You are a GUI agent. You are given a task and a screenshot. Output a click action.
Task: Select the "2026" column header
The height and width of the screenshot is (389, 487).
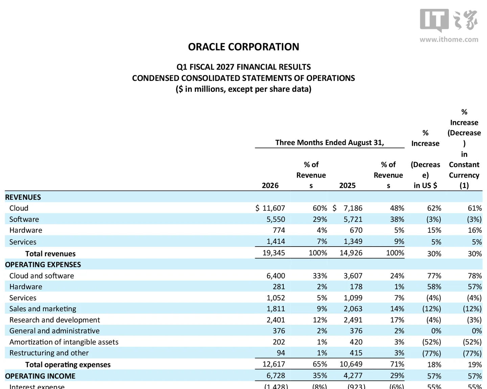click(x=270, y=185)
